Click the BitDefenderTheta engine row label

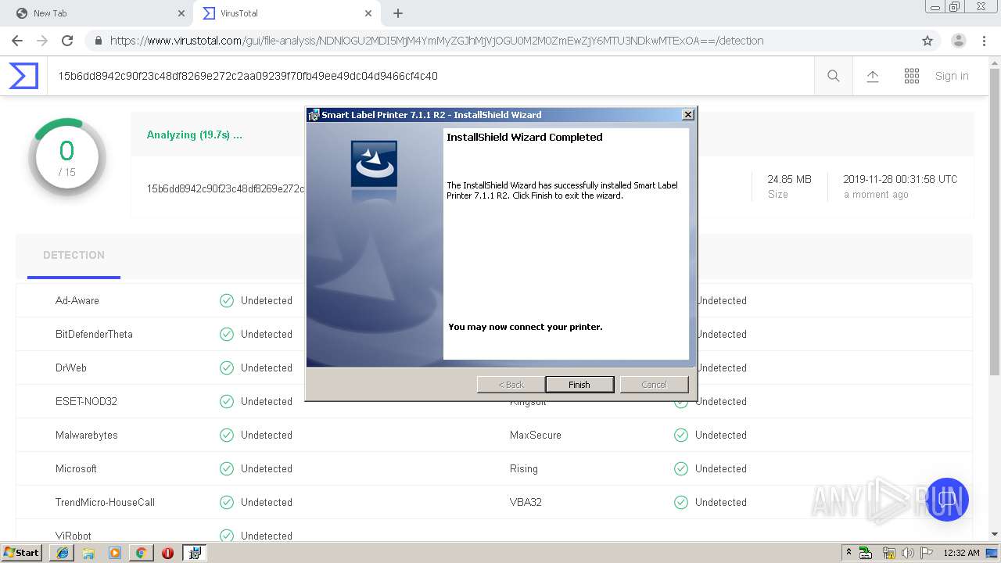(94, 334)
